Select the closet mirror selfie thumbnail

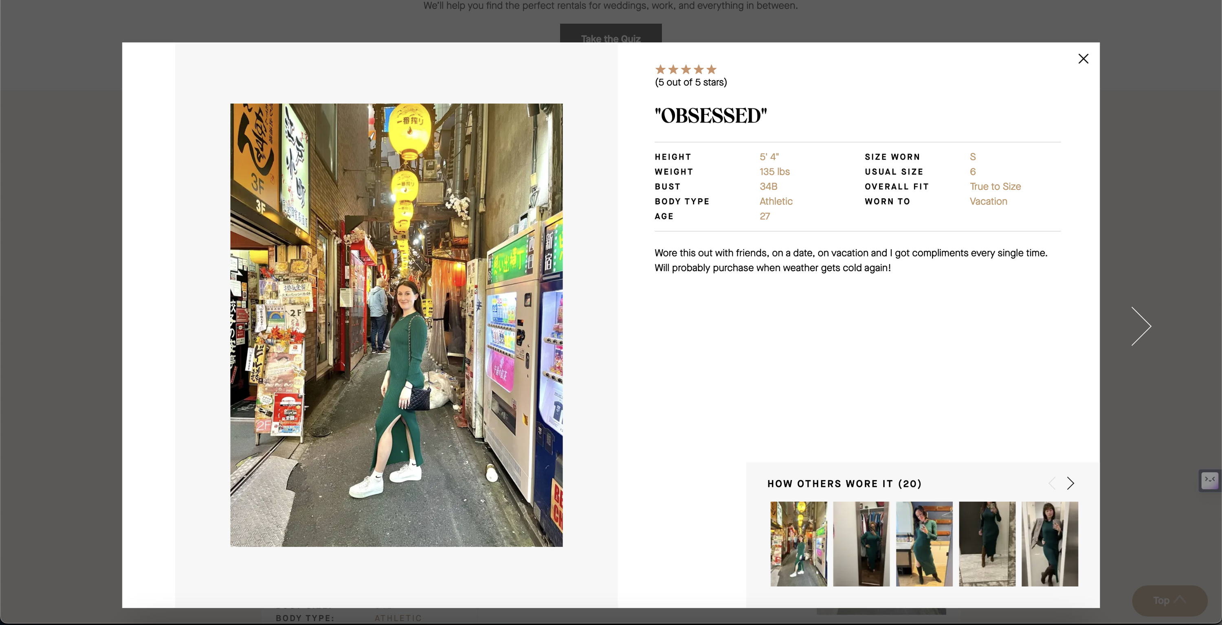(862, 544)
